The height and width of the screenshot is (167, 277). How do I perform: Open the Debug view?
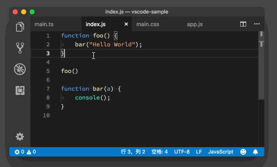(20, 69)
